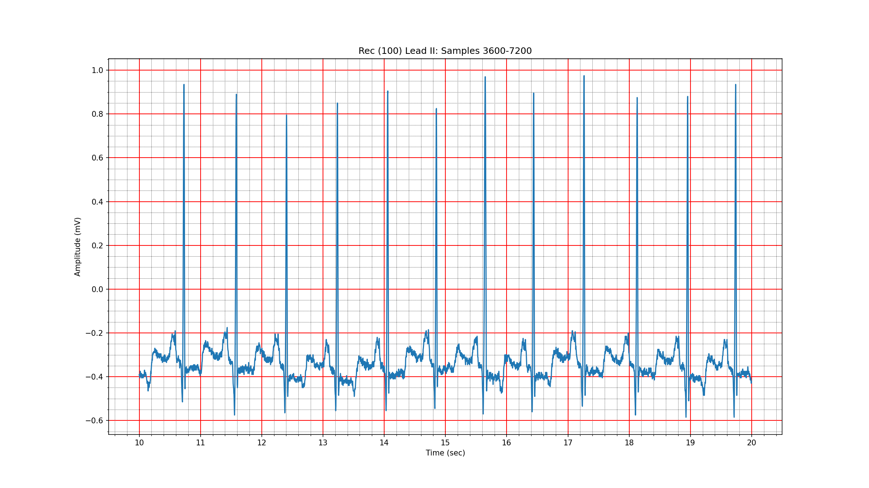The width and height of the screenshot is (869, 488).
Task: Click the R-peak tip just after 14 seconds
Action: (387, 91)
